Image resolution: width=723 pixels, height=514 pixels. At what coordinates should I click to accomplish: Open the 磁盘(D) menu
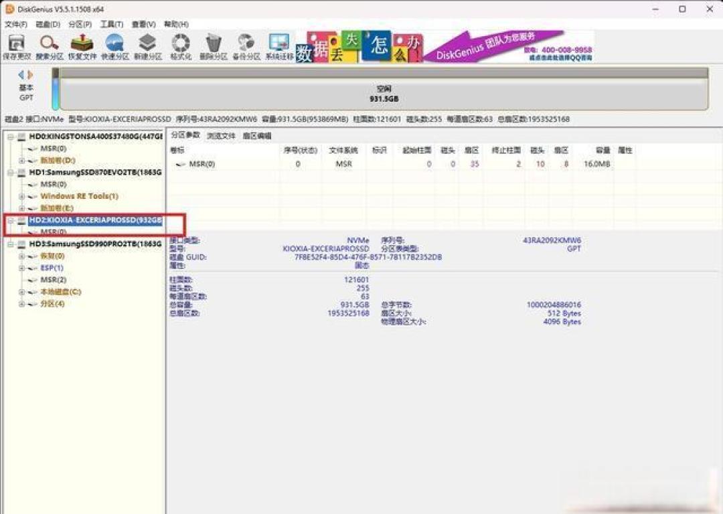(x=48, y=24)
